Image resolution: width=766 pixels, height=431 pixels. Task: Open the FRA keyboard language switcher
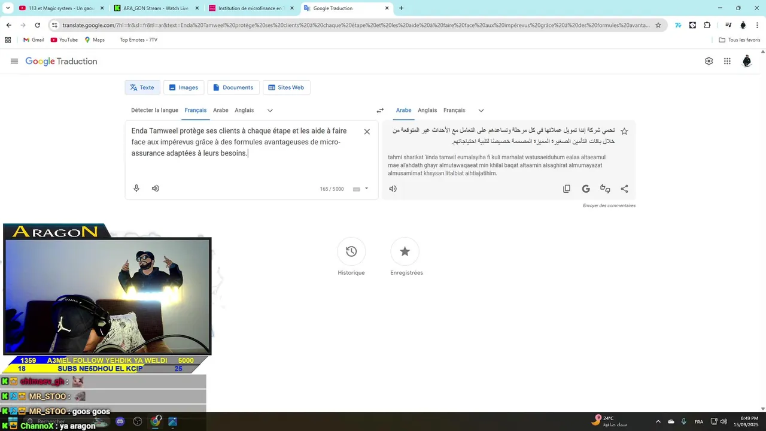tap(699, 421)
